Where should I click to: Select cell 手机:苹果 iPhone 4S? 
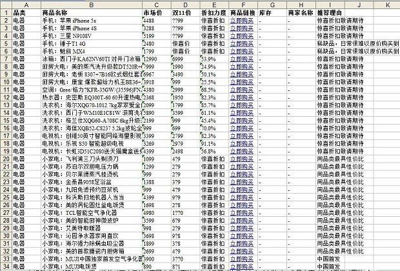click(92, 28)
